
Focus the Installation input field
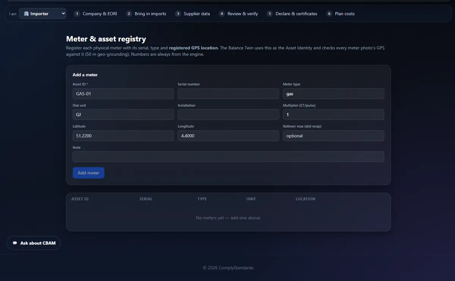click(x=228, y=115)
